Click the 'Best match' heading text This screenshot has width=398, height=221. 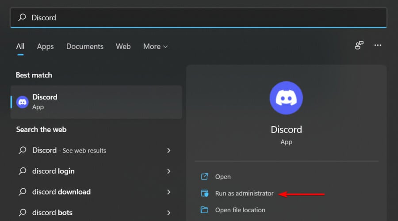34,75
